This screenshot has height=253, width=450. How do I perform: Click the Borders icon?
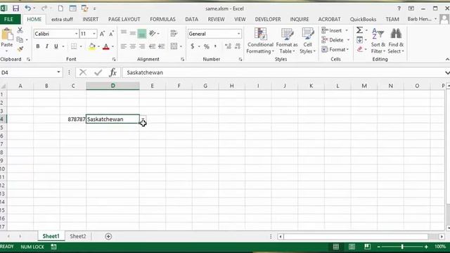click(74, 46)
